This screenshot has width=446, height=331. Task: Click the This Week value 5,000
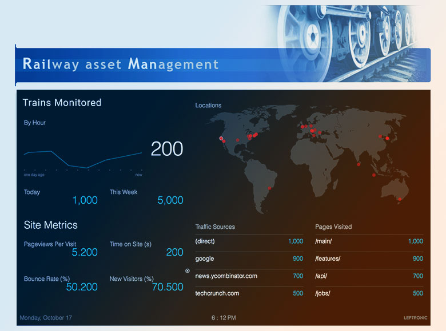coord(170,200)
